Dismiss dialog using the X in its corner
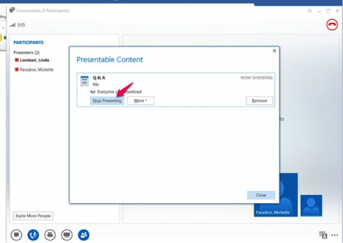The image size is (343, 243). pos(274,51)
